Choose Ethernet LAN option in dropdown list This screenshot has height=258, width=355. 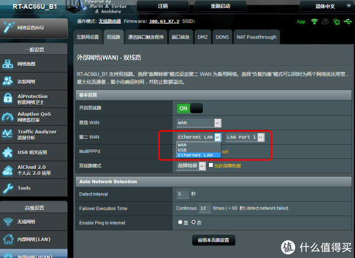coord(198,155)
